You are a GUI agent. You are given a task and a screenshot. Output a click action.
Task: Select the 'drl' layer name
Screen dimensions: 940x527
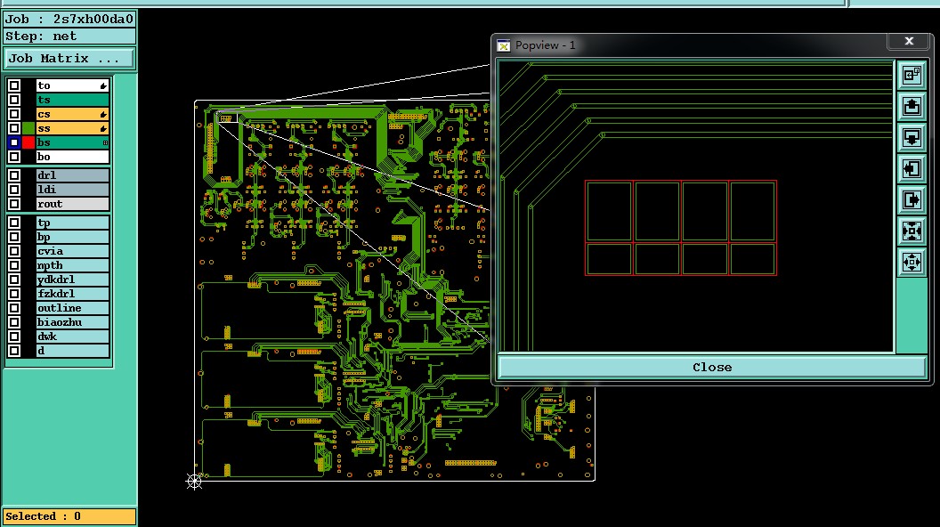72,175
